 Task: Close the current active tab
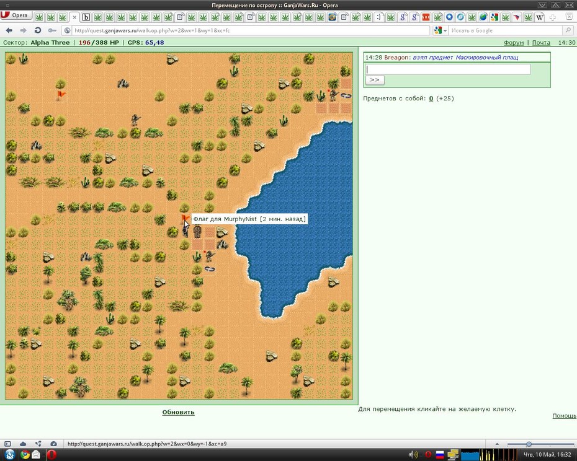[74, 17]
